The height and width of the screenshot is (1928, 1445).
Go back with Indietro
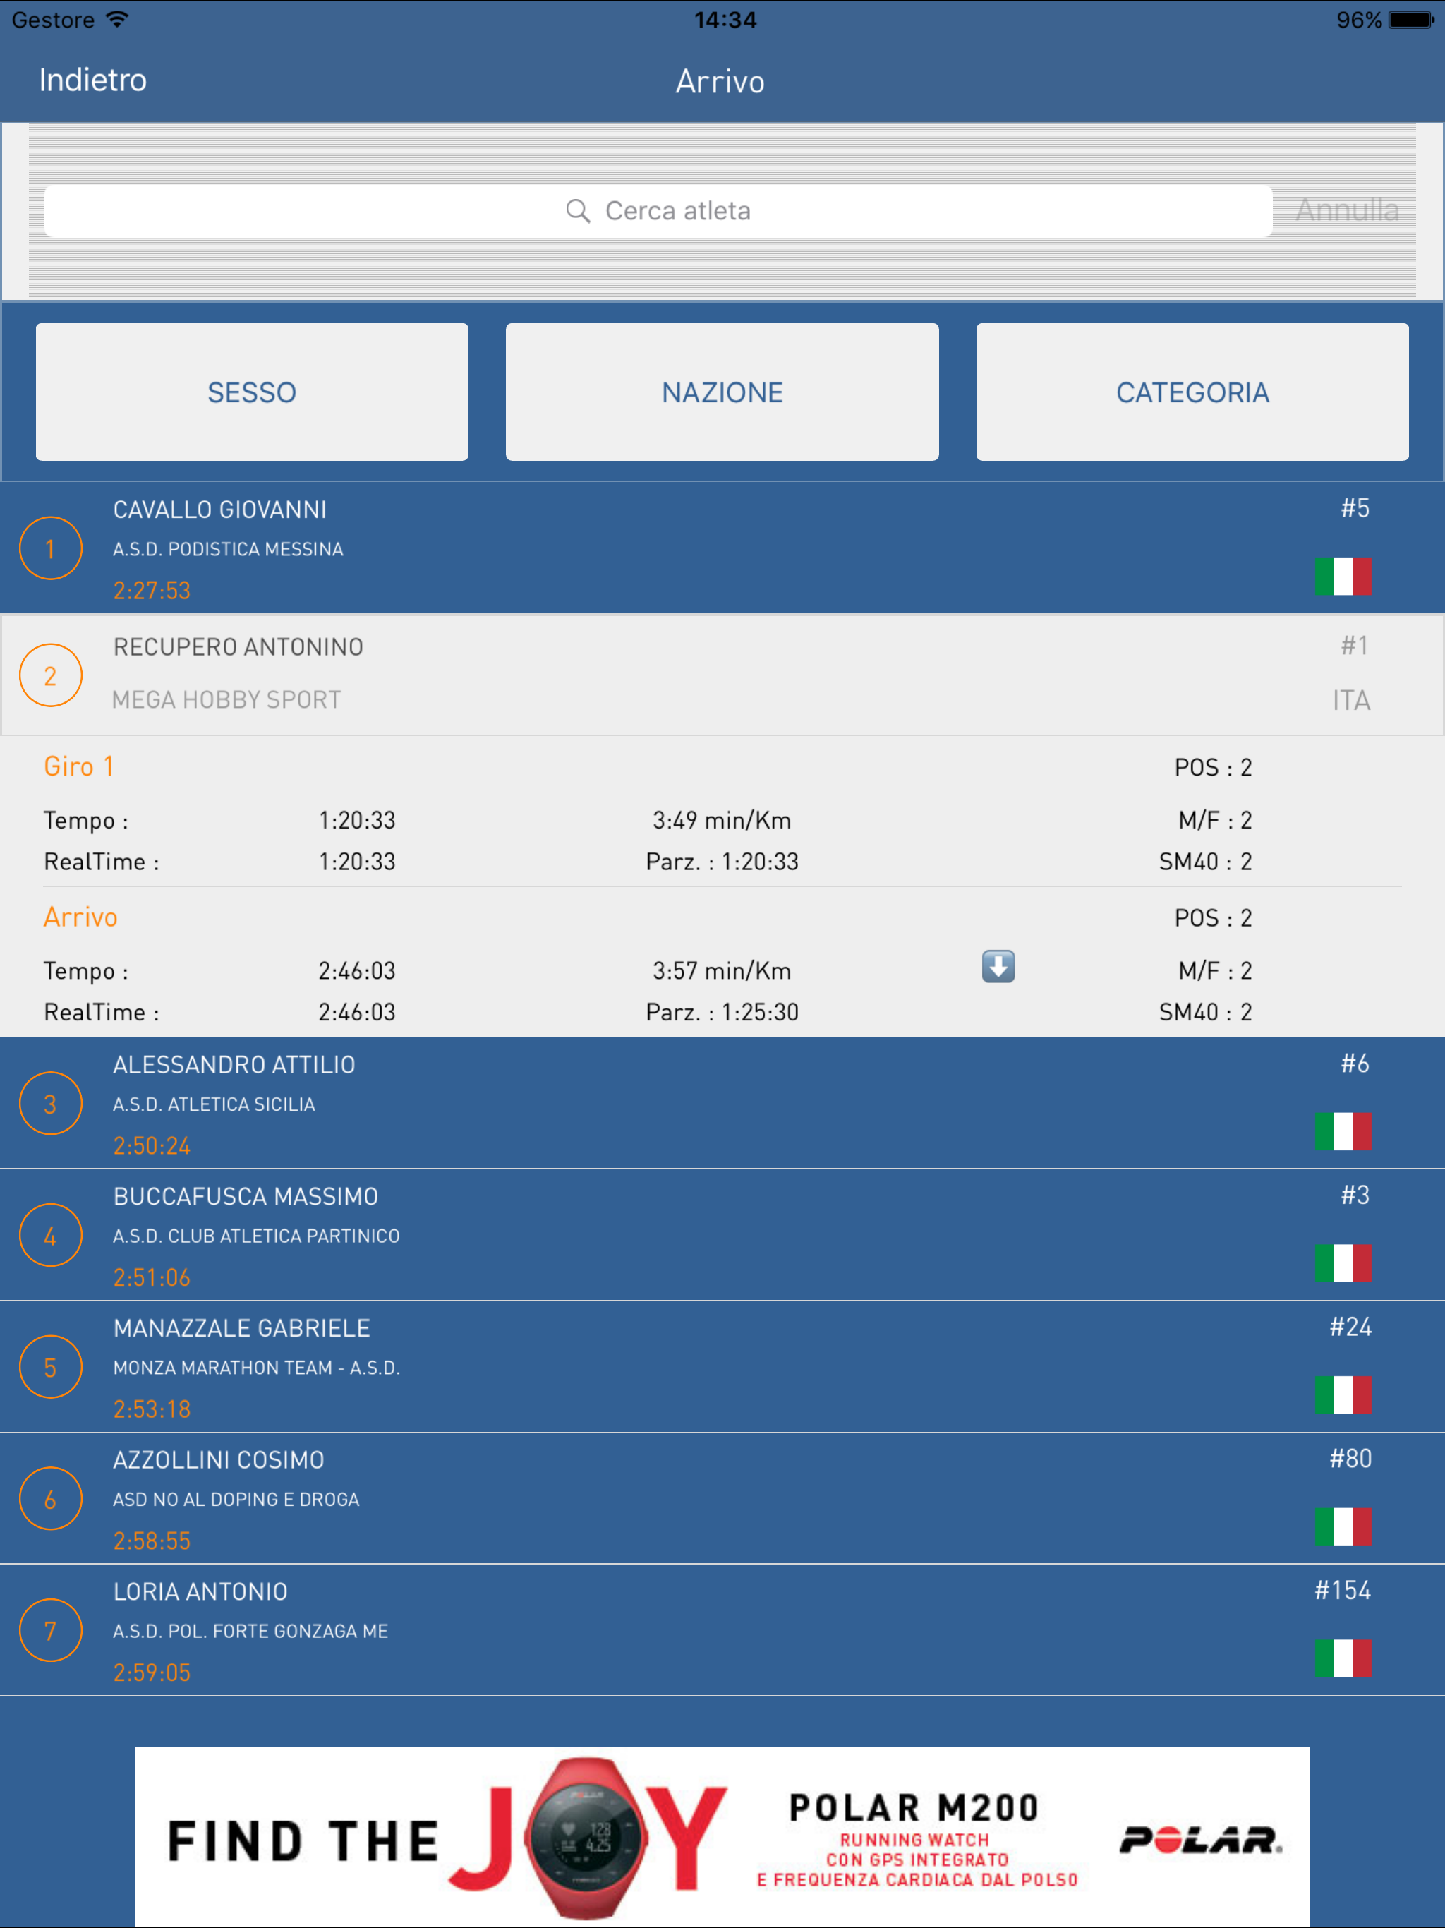(92, 80)
